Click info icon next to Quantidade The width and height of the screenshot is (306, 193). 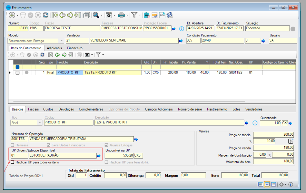pyautogui.click(x=255, y=123)
